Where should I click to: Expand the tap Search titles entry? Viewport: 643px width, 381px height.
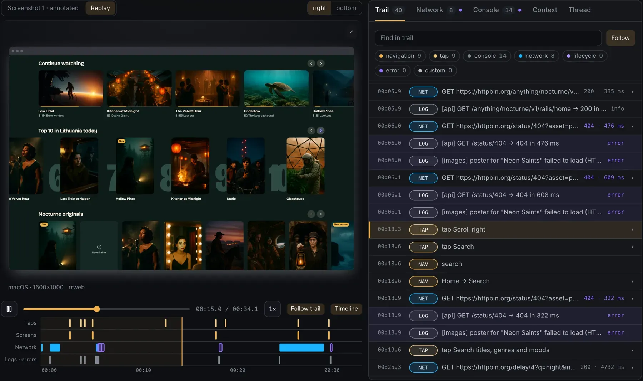click(x=632, y=350)
